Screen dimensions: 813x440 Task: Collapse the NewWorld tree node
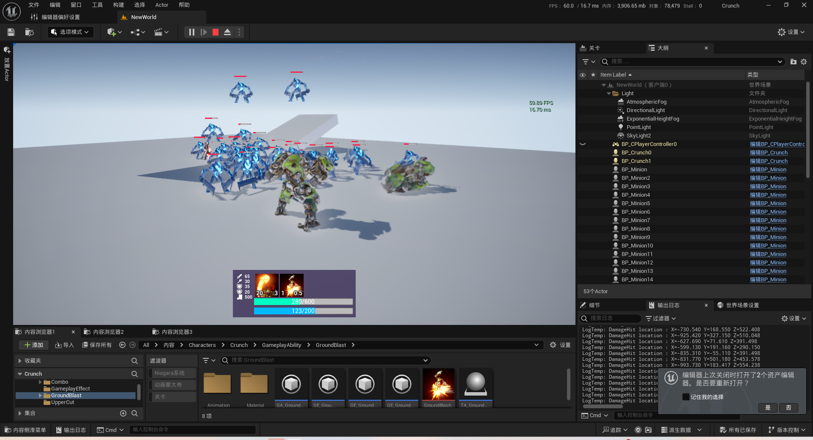(604, 85)
